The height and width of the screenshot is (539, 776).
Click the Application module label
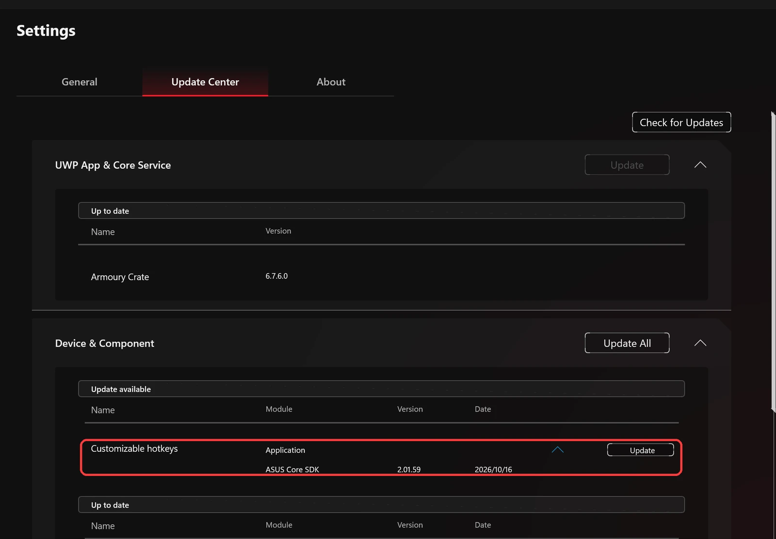pos(285,450)
